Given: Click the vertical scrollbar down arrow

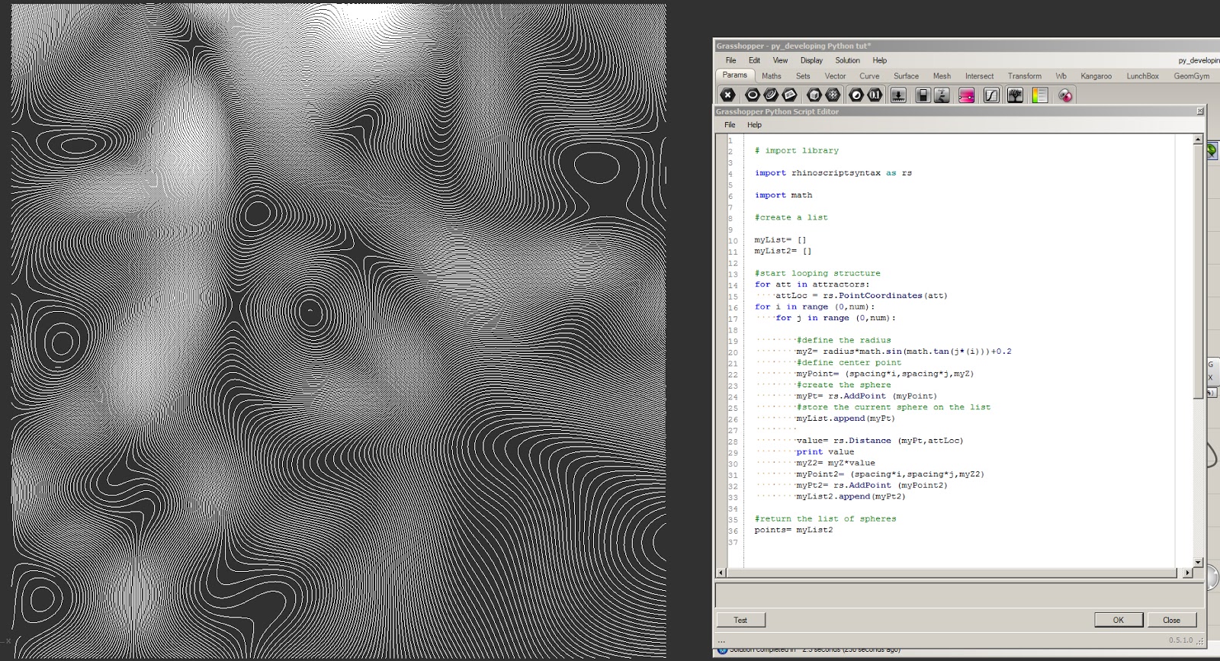Looking at the screenshot, I should tap(1198, 563).
